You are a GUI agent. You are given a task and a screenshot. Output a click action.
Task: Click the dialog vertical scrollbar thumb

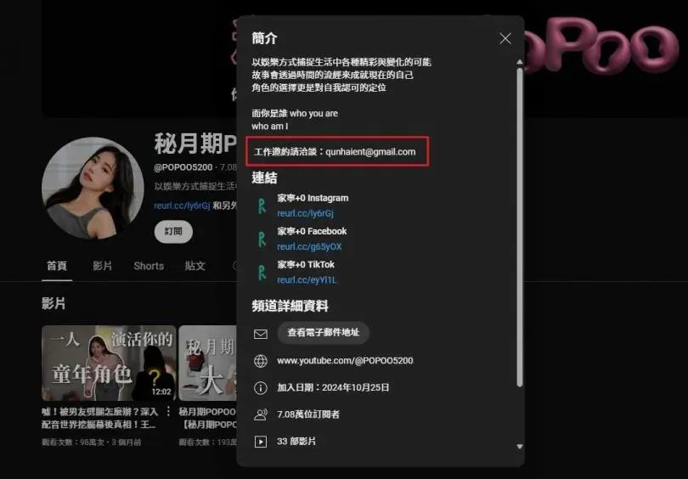coord(520,228)
